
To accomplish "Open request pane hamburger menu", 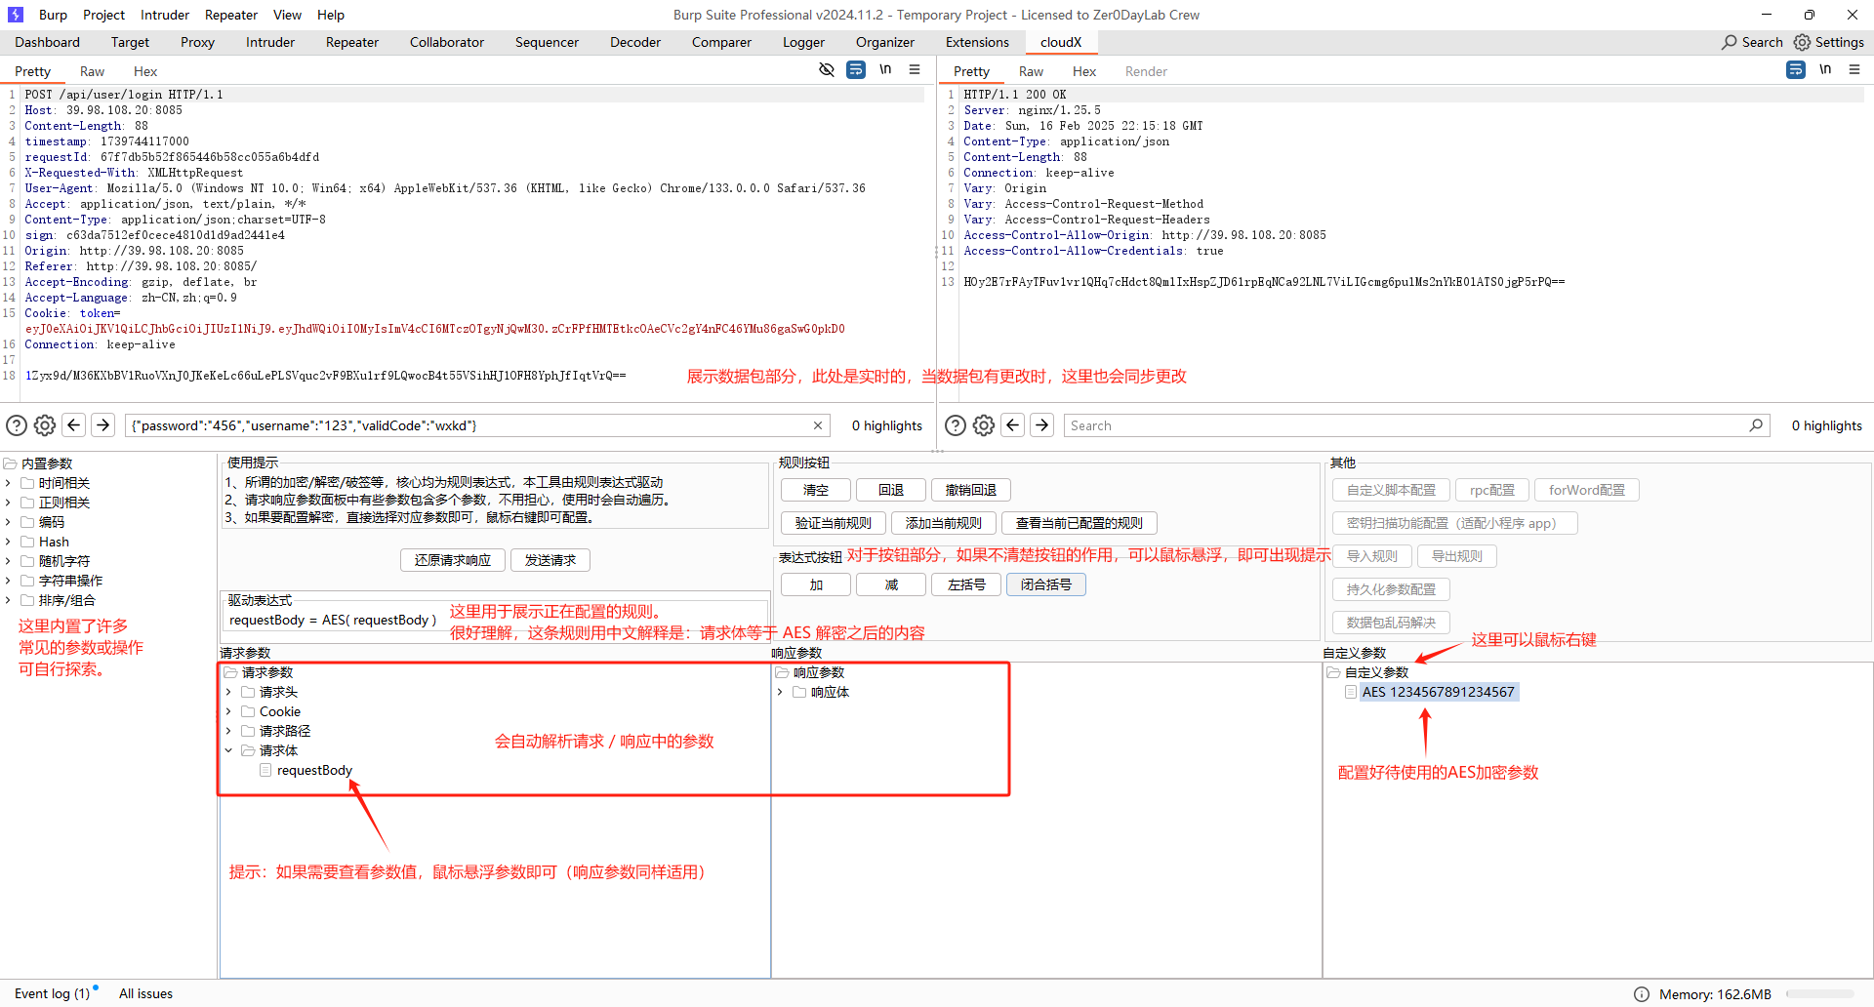I will click(x=915, y=69).
